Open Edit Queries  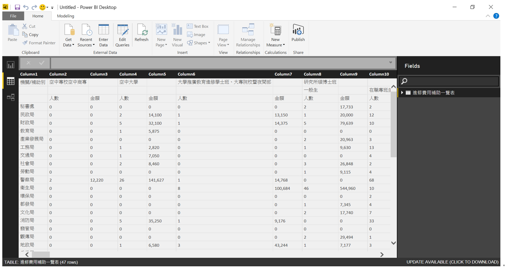pyautogui.click(x=123, y=36)
